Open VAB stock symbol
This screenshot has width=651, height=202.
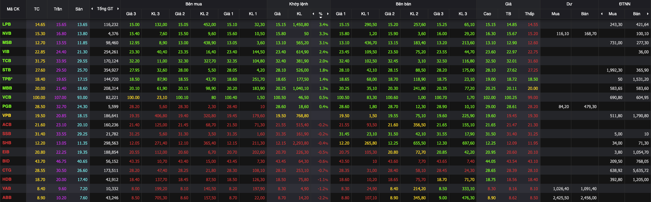[x=6, y=188]
